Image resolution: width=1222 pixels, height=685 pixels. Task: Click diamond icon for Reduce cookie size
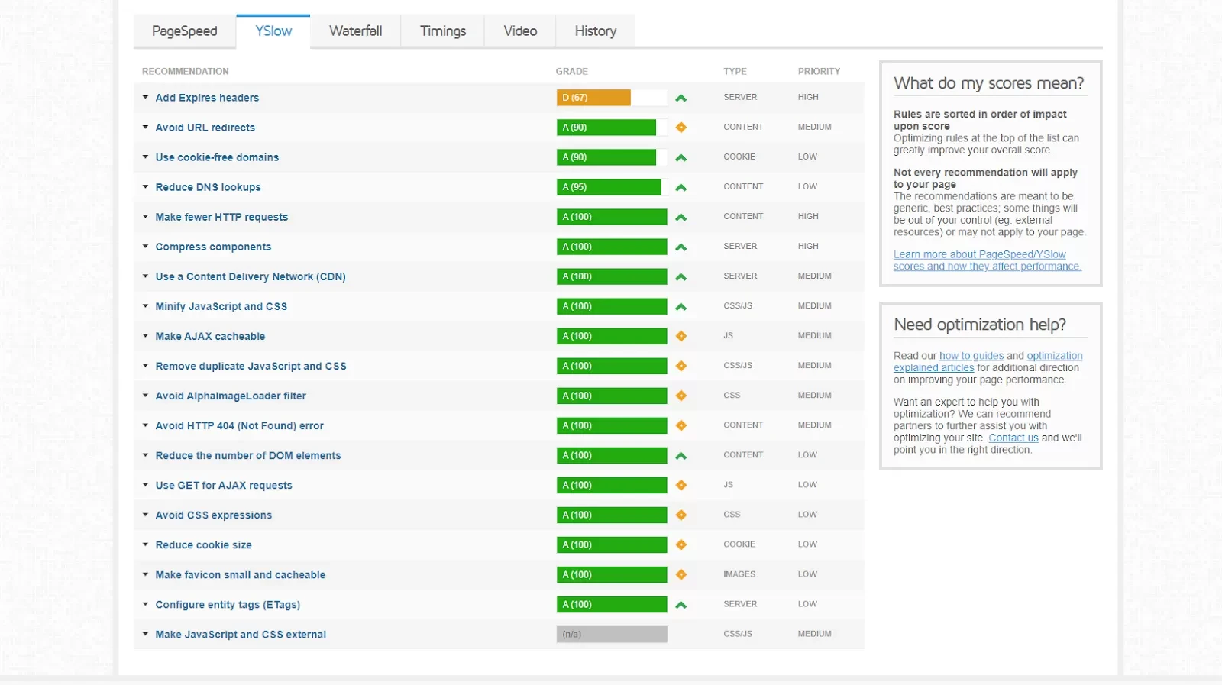tap(681, 544)
